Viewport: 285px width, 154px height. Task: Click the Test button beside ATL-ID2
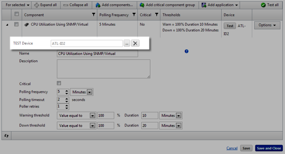(x=230, y=26)
